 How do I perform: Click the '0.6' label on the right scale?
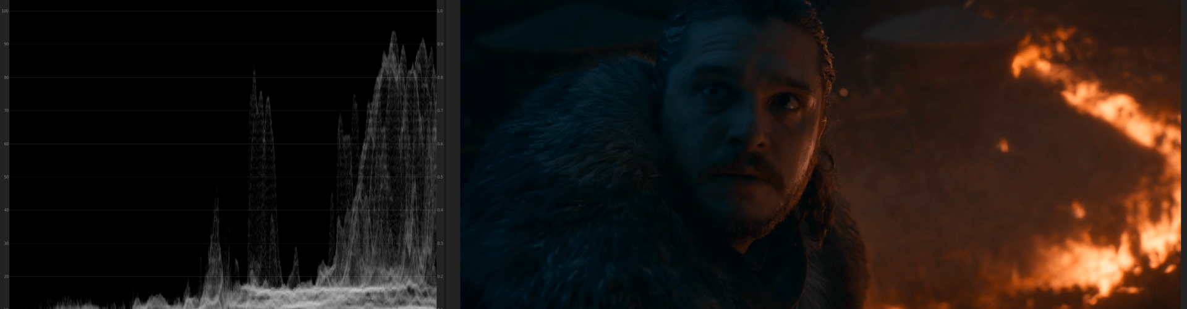(x=440, y=144)
